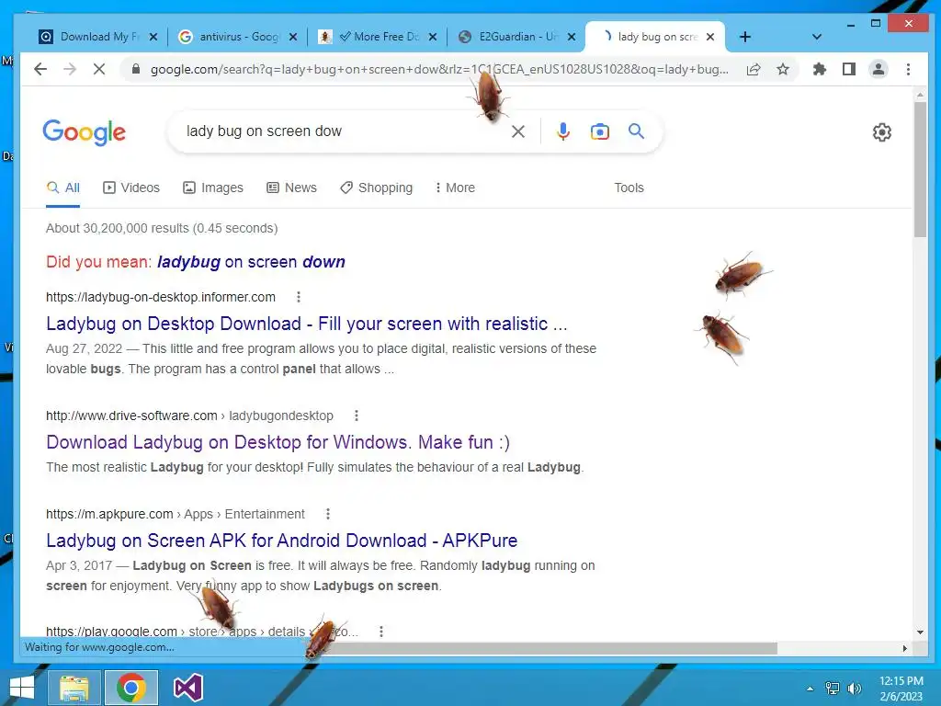
Task: Open volume control in system tray
Action: pyautogui.click(x=854, y=689)
